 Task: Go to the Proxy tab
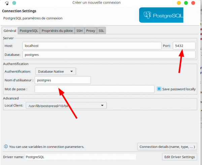click(90, 31)
